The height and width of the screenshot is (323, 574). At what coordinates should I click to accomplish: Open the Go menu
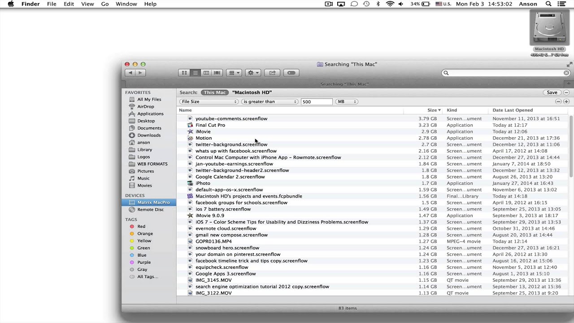click(x=105, y=4)
